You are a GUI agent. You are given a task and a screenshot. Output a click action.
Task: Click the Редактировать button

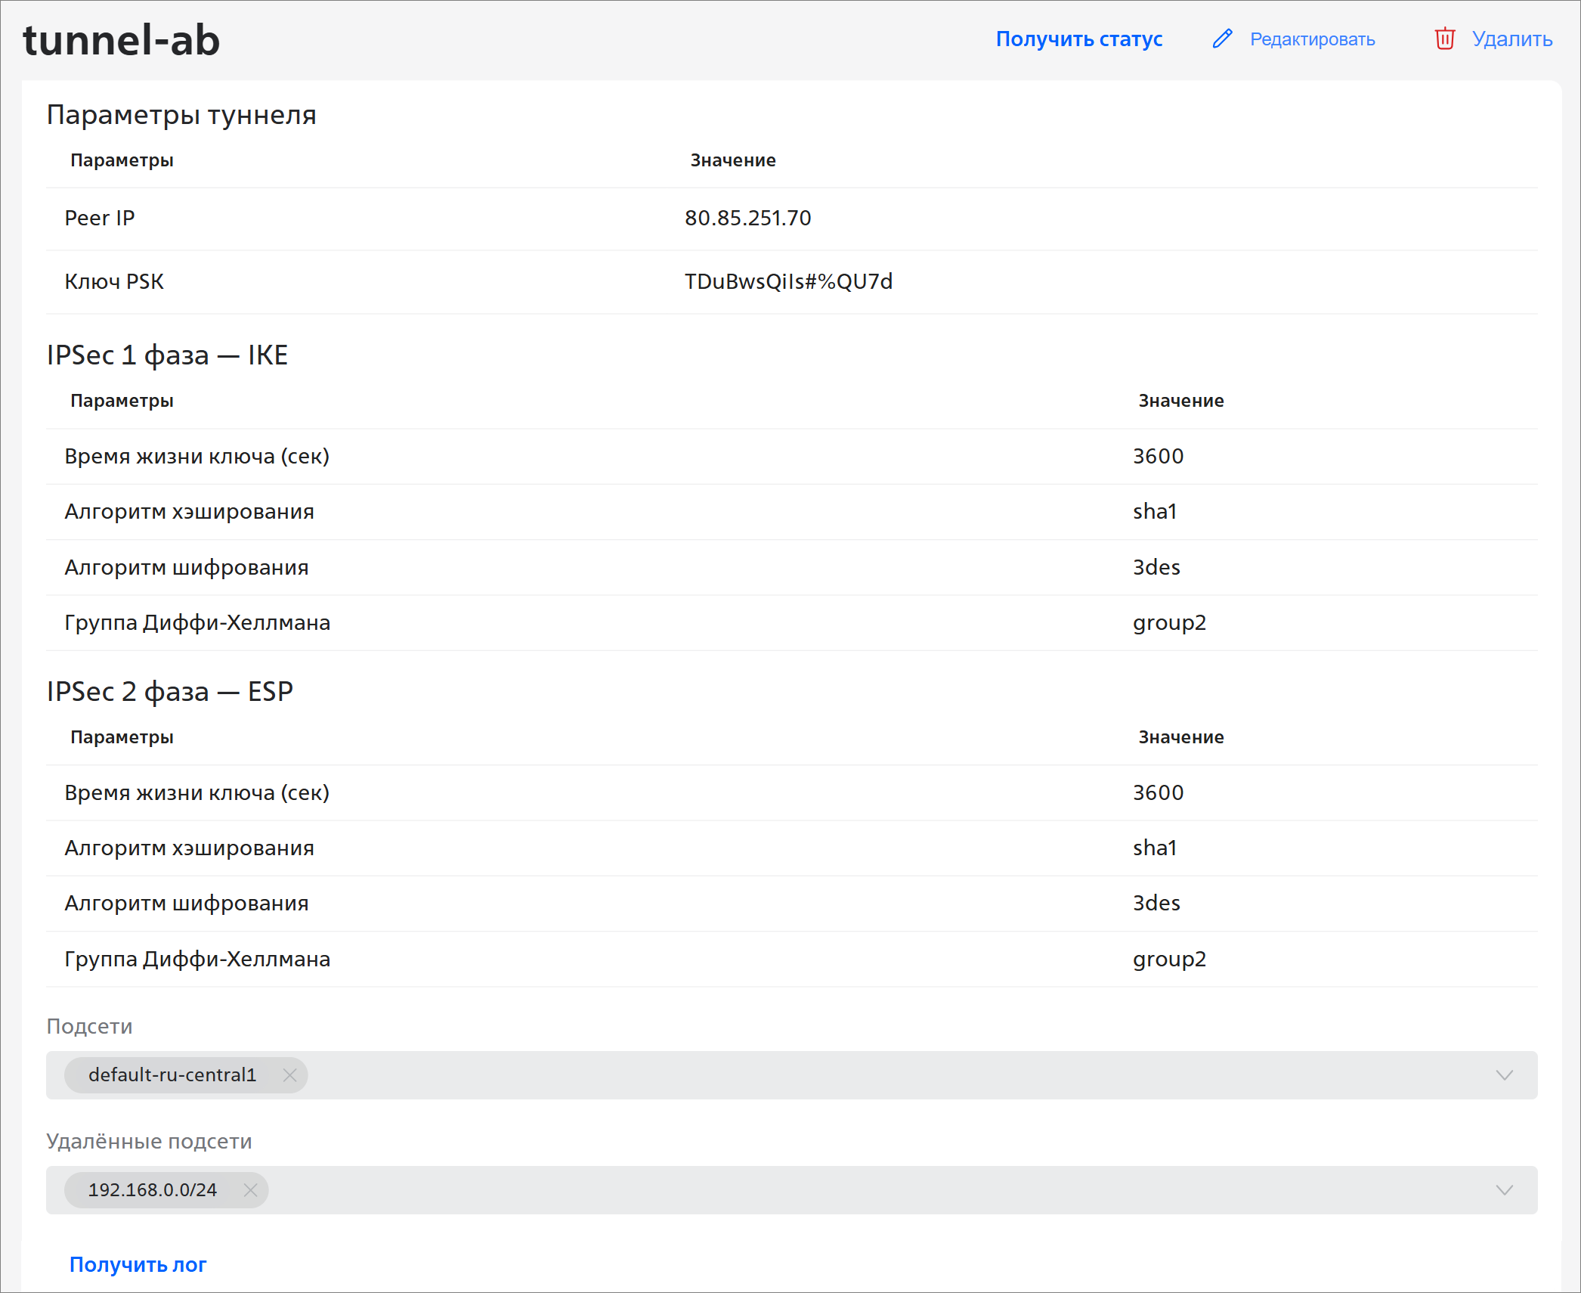(1312, 39)
